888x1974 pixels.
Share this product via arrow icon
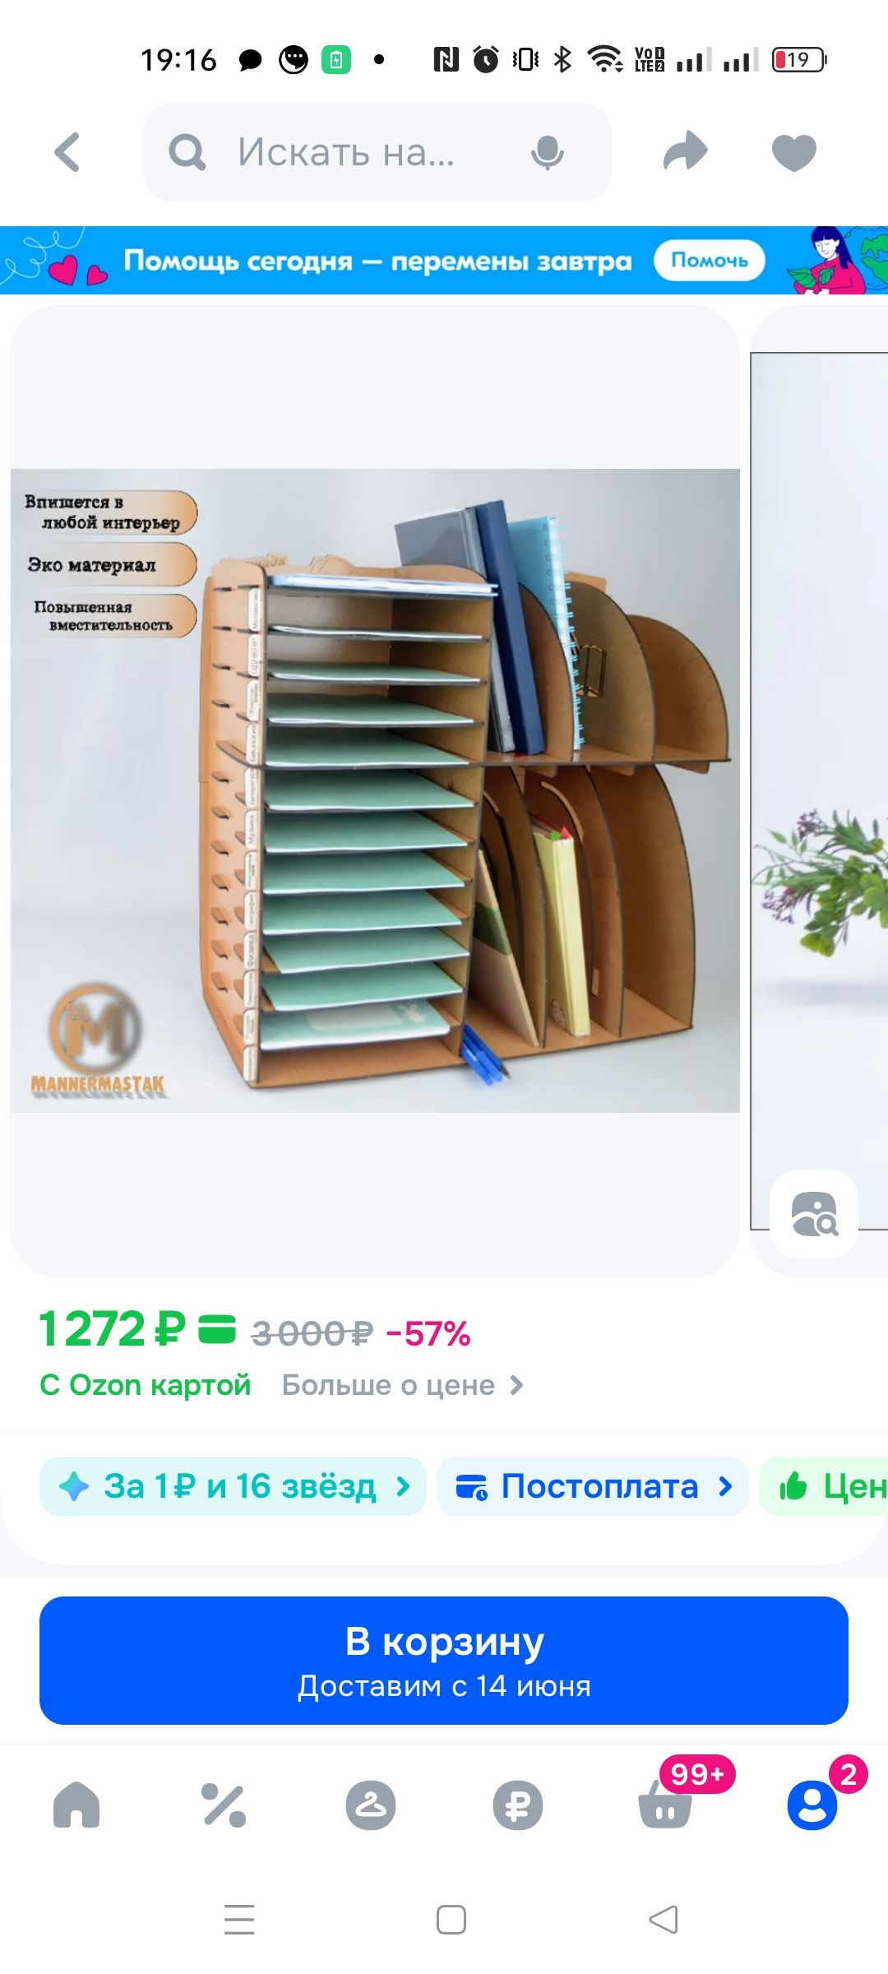pyautogui.click(x=685, y=151)
